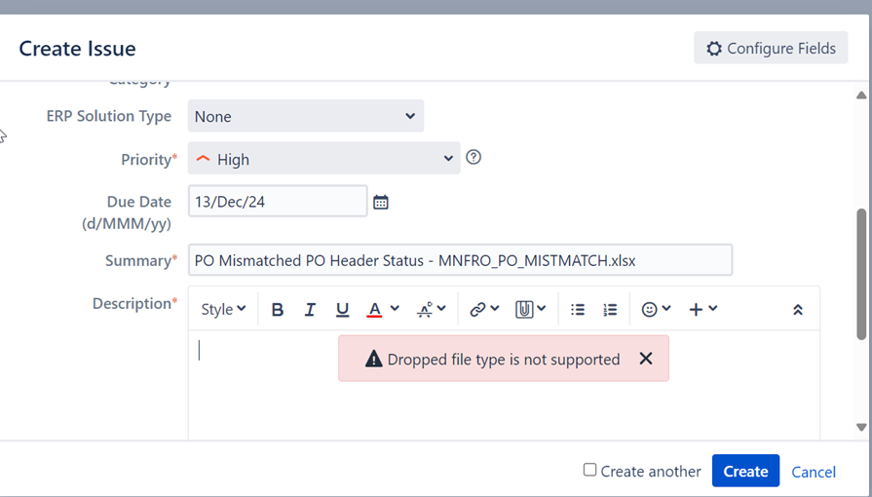Apply the red text color
The width and height of the screenshot is (872, 497).
[374, 310]
